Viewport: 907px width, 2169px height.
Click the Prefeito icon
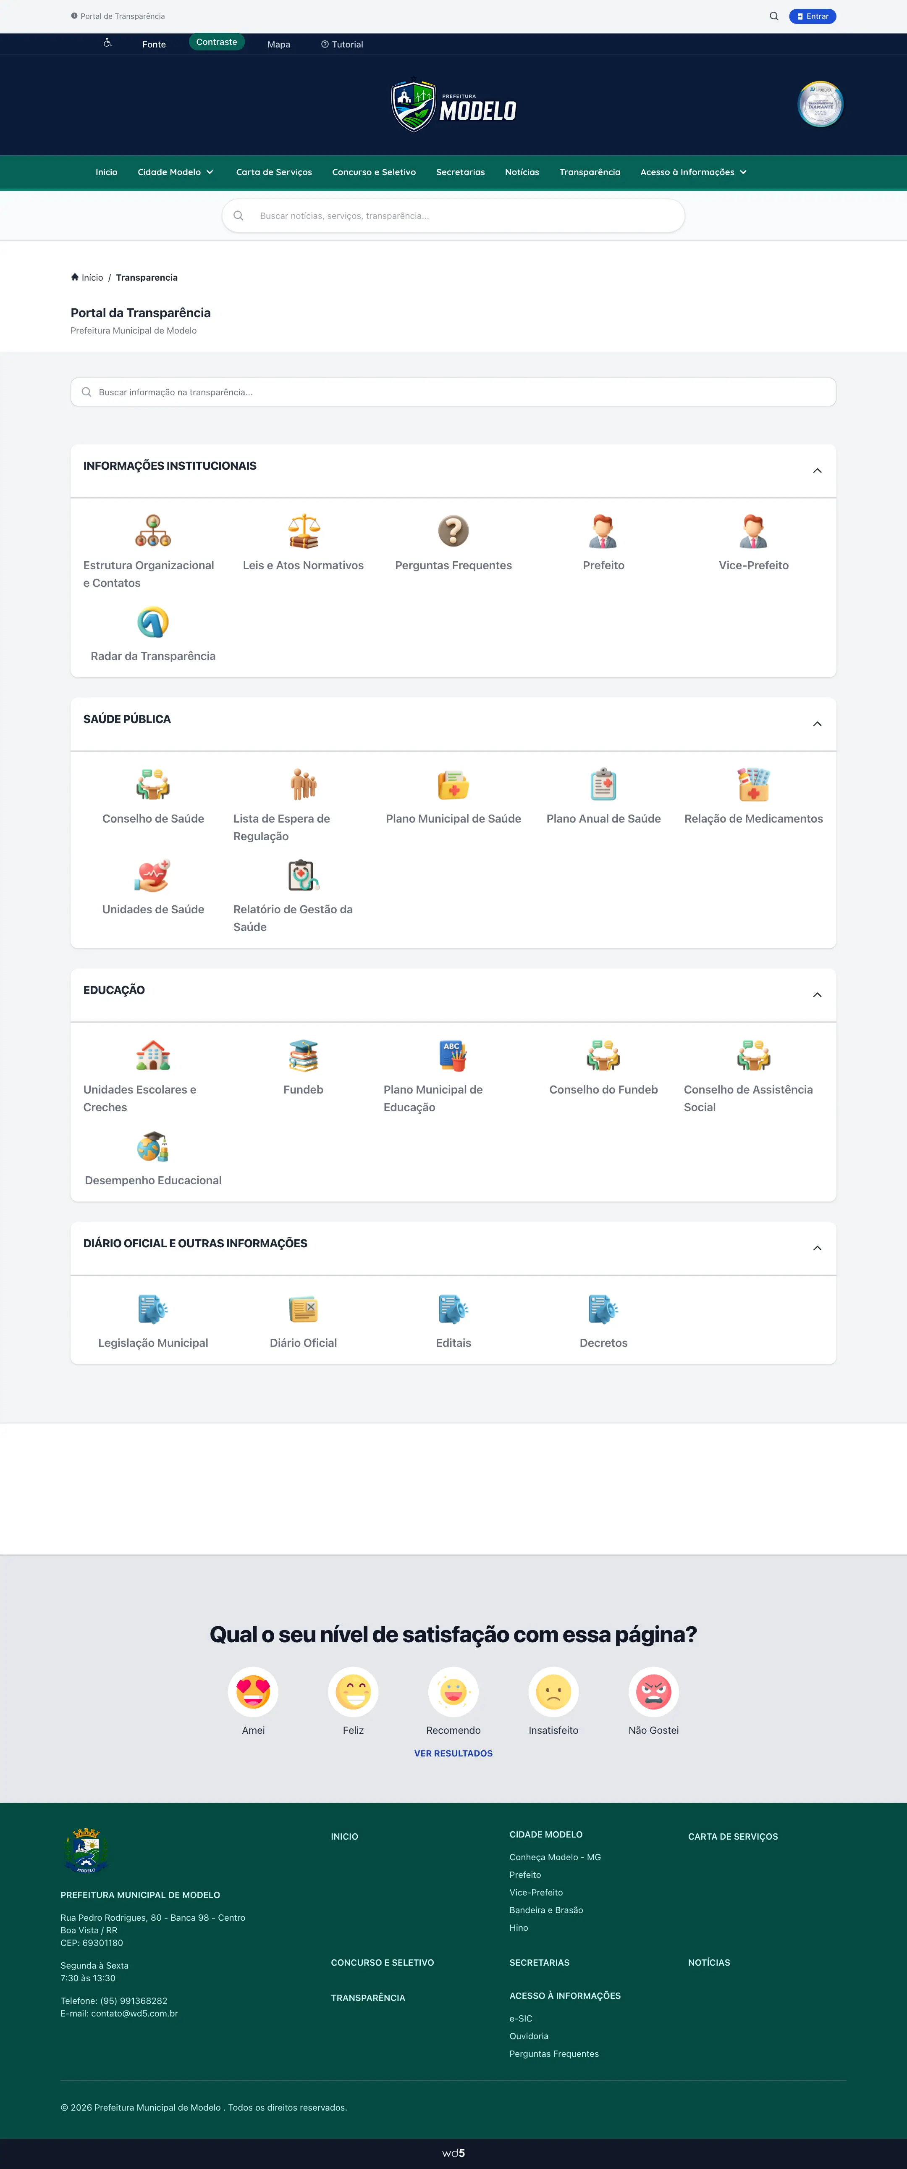point(603,531)
